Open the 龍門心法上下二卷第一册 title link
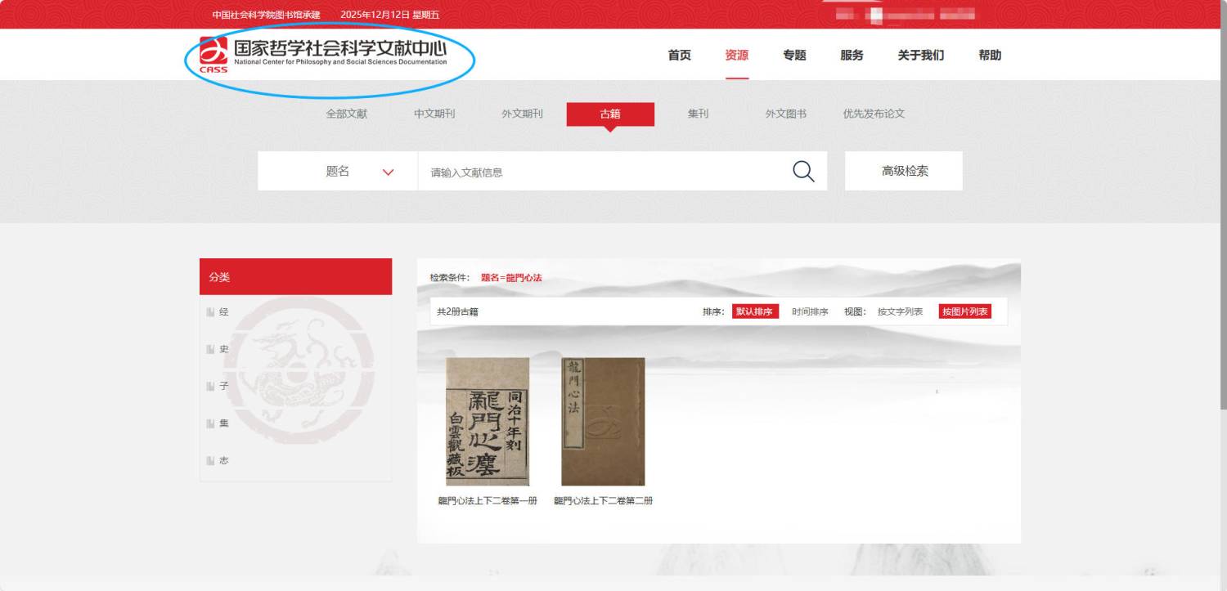The height and width of the screenshot is (591, 1227). [488, 501]
